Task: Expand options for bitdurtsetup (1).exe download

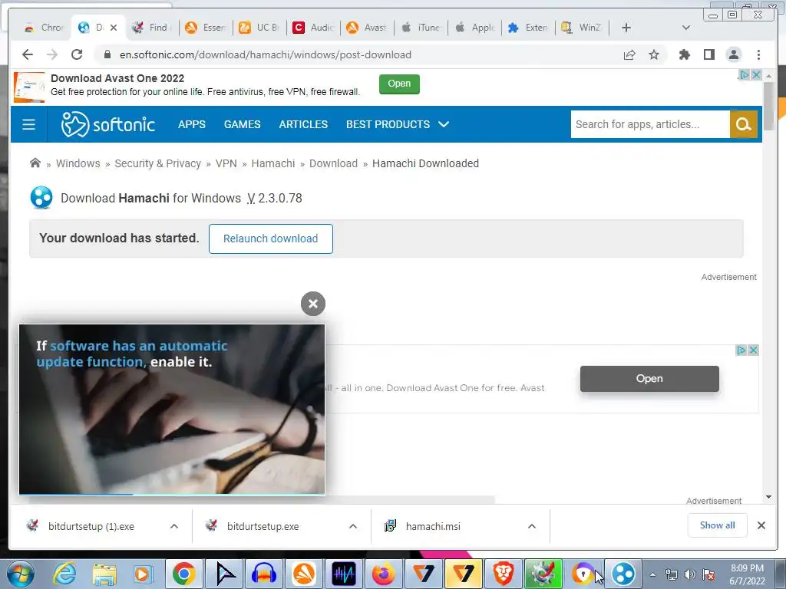Action: pyautogui.click(x=174, y=526)
